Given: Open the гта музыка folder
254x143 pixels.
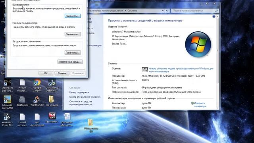Looking at the screenshot, I should [52, 101].
